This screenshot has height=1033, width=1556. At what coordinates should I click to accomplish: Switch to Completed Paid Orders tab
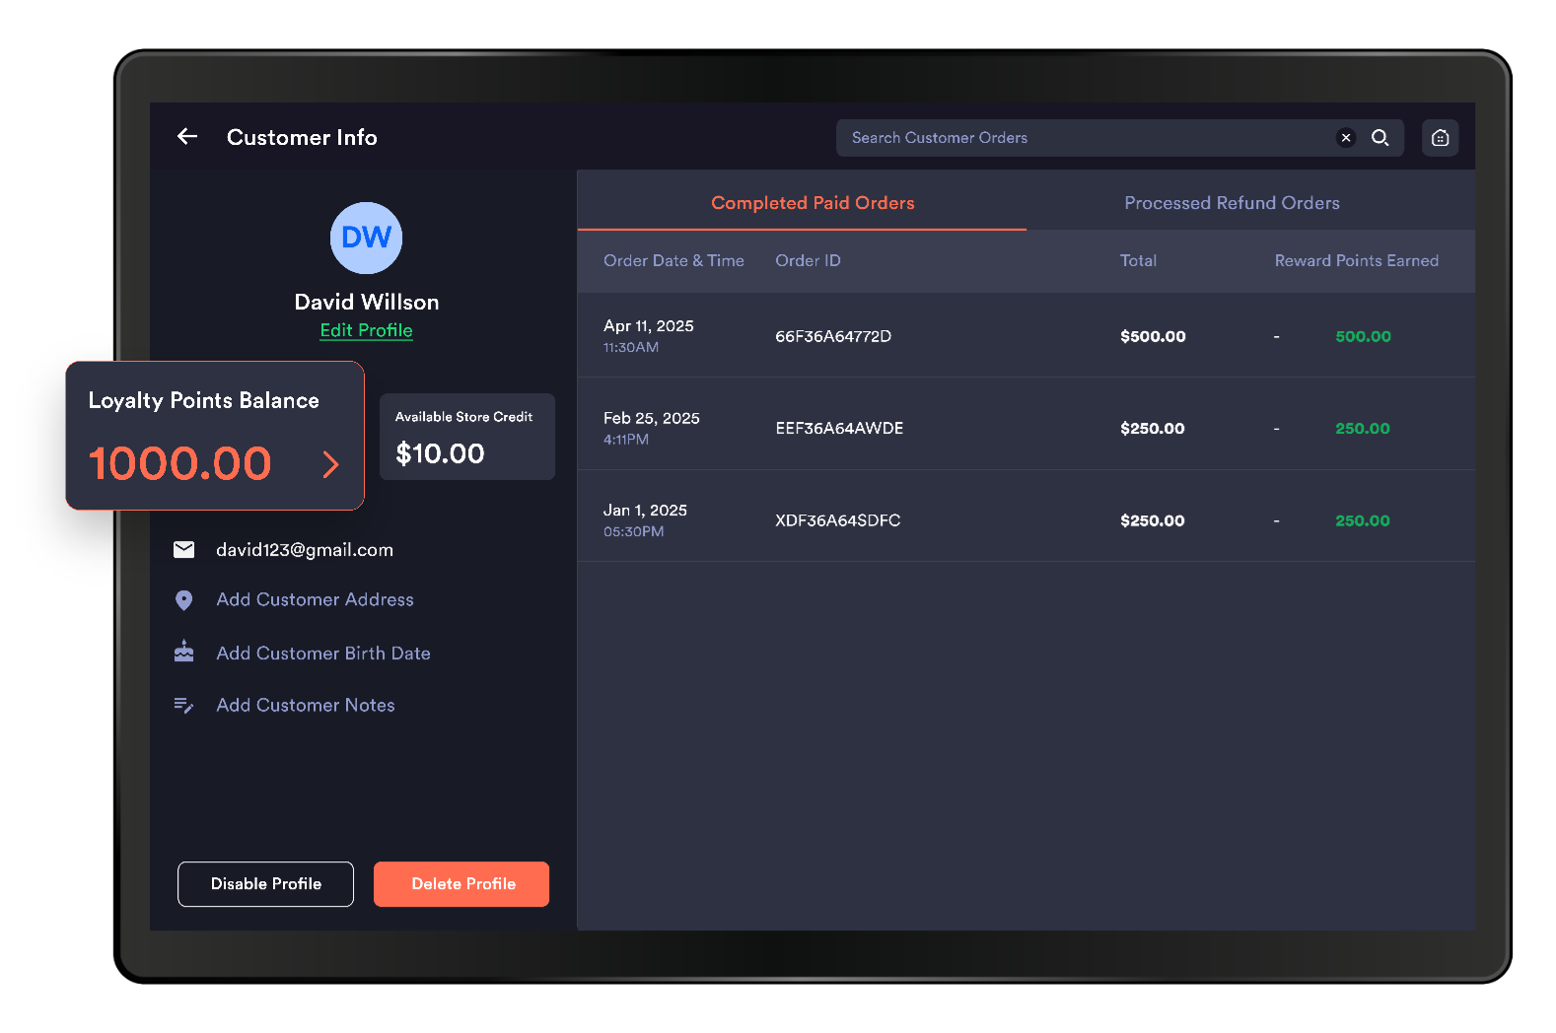pyautogui.click(x=813, y=203)
